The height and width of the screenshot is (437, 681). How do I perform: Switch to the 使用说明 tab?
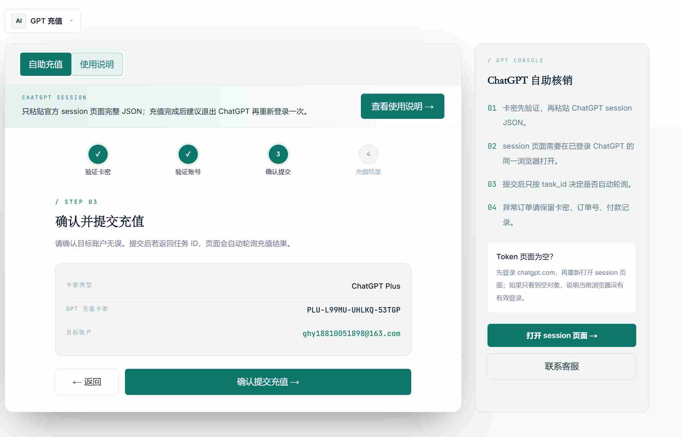pos(97,64)
